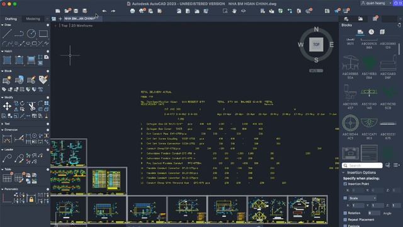Screen dimensions: 403x227
Task: Select the Polyline tool in Draw panel
Action: 19,33
